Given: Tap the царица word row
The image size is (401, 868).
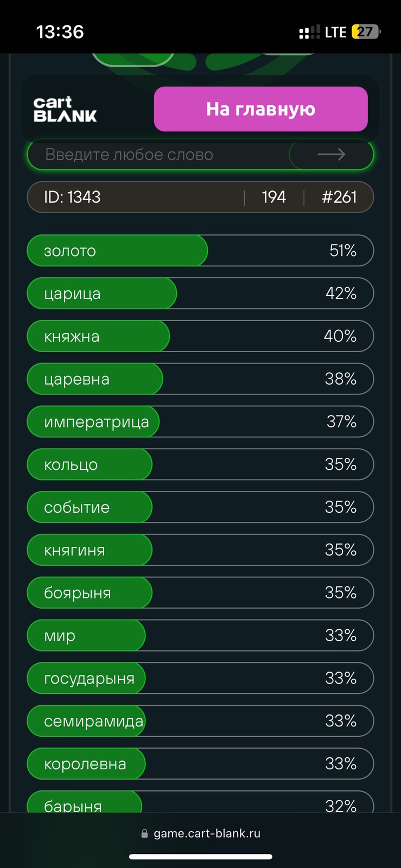Looking at the screenshot, I should point(200,293).
